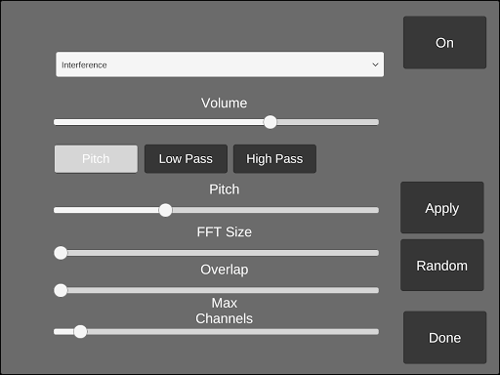
Task: Select the Pitch tab
Action: point(96,159)
